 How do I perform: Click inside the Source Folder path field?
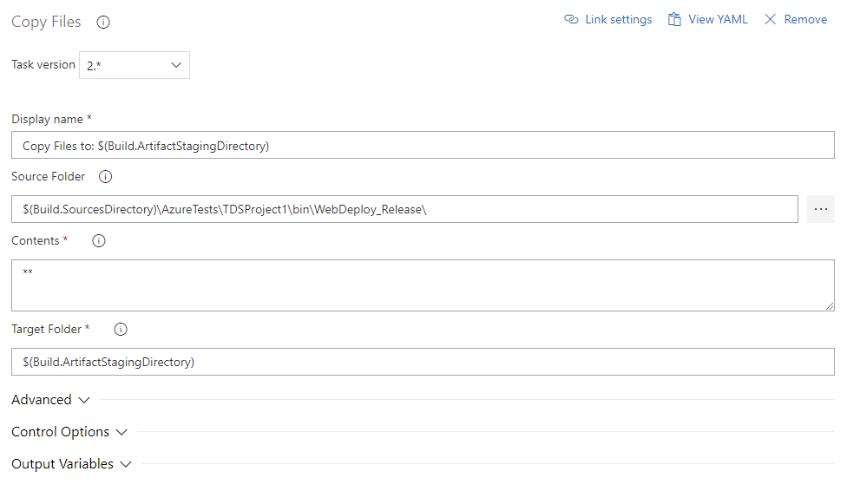point(404,209)
